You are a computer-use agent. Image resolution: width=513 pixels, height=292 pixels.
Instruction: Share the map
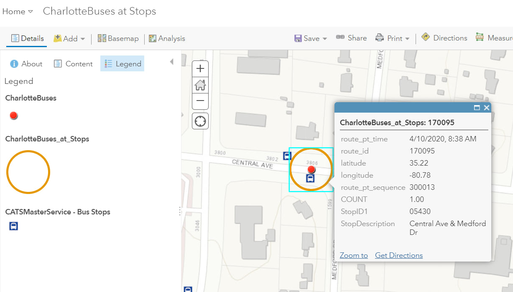pyautogui.click(x=351, y=38)
